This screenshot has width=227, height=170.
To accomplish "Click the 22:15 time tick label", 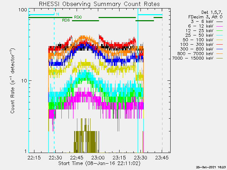I will click(x=34, y=157).
